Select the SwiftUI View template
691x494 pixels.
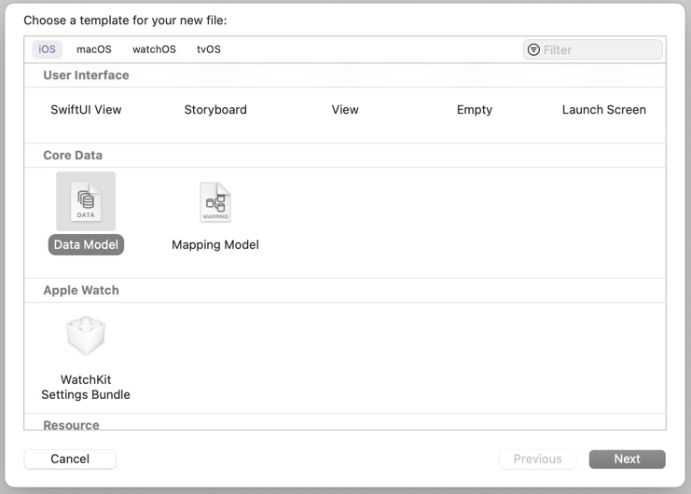(x=86, y=109)
